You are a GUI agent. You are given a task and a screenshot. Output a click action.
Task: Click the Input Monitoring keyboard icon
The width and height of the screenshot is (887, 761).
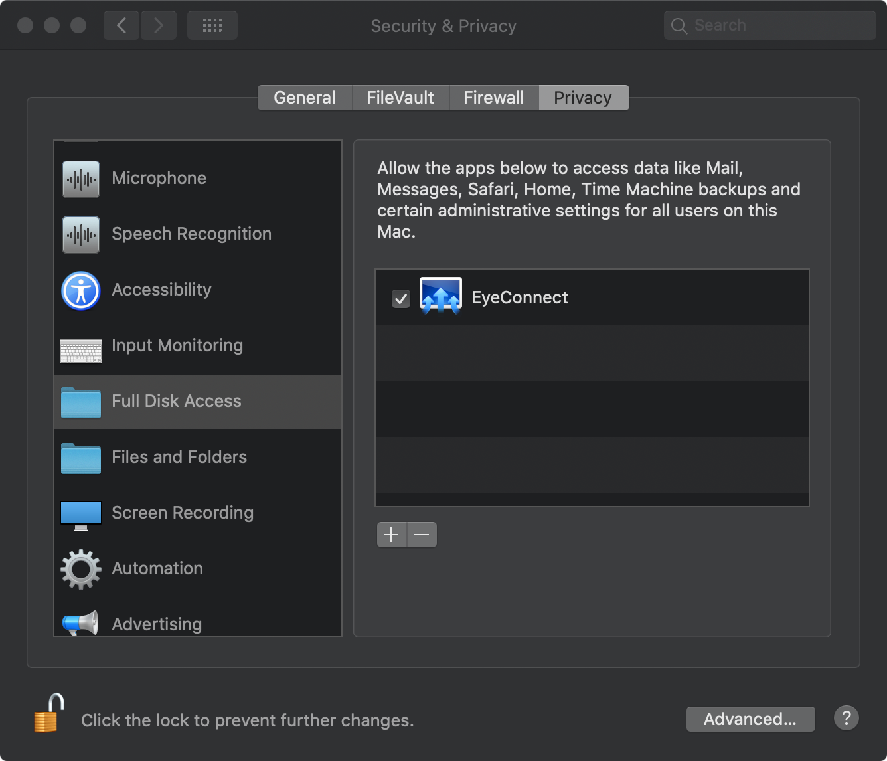pos(81,351)
